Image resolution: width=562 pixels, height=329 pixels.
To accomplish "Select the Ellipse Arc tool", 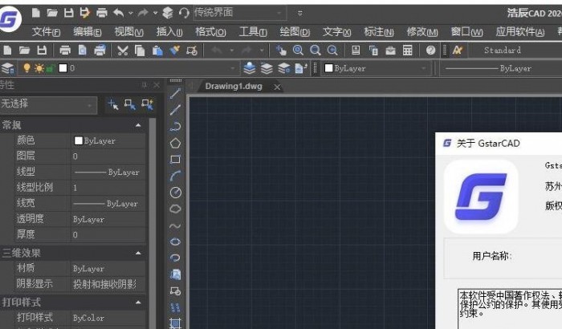I will pyautogui.click(x=175, y=258).
